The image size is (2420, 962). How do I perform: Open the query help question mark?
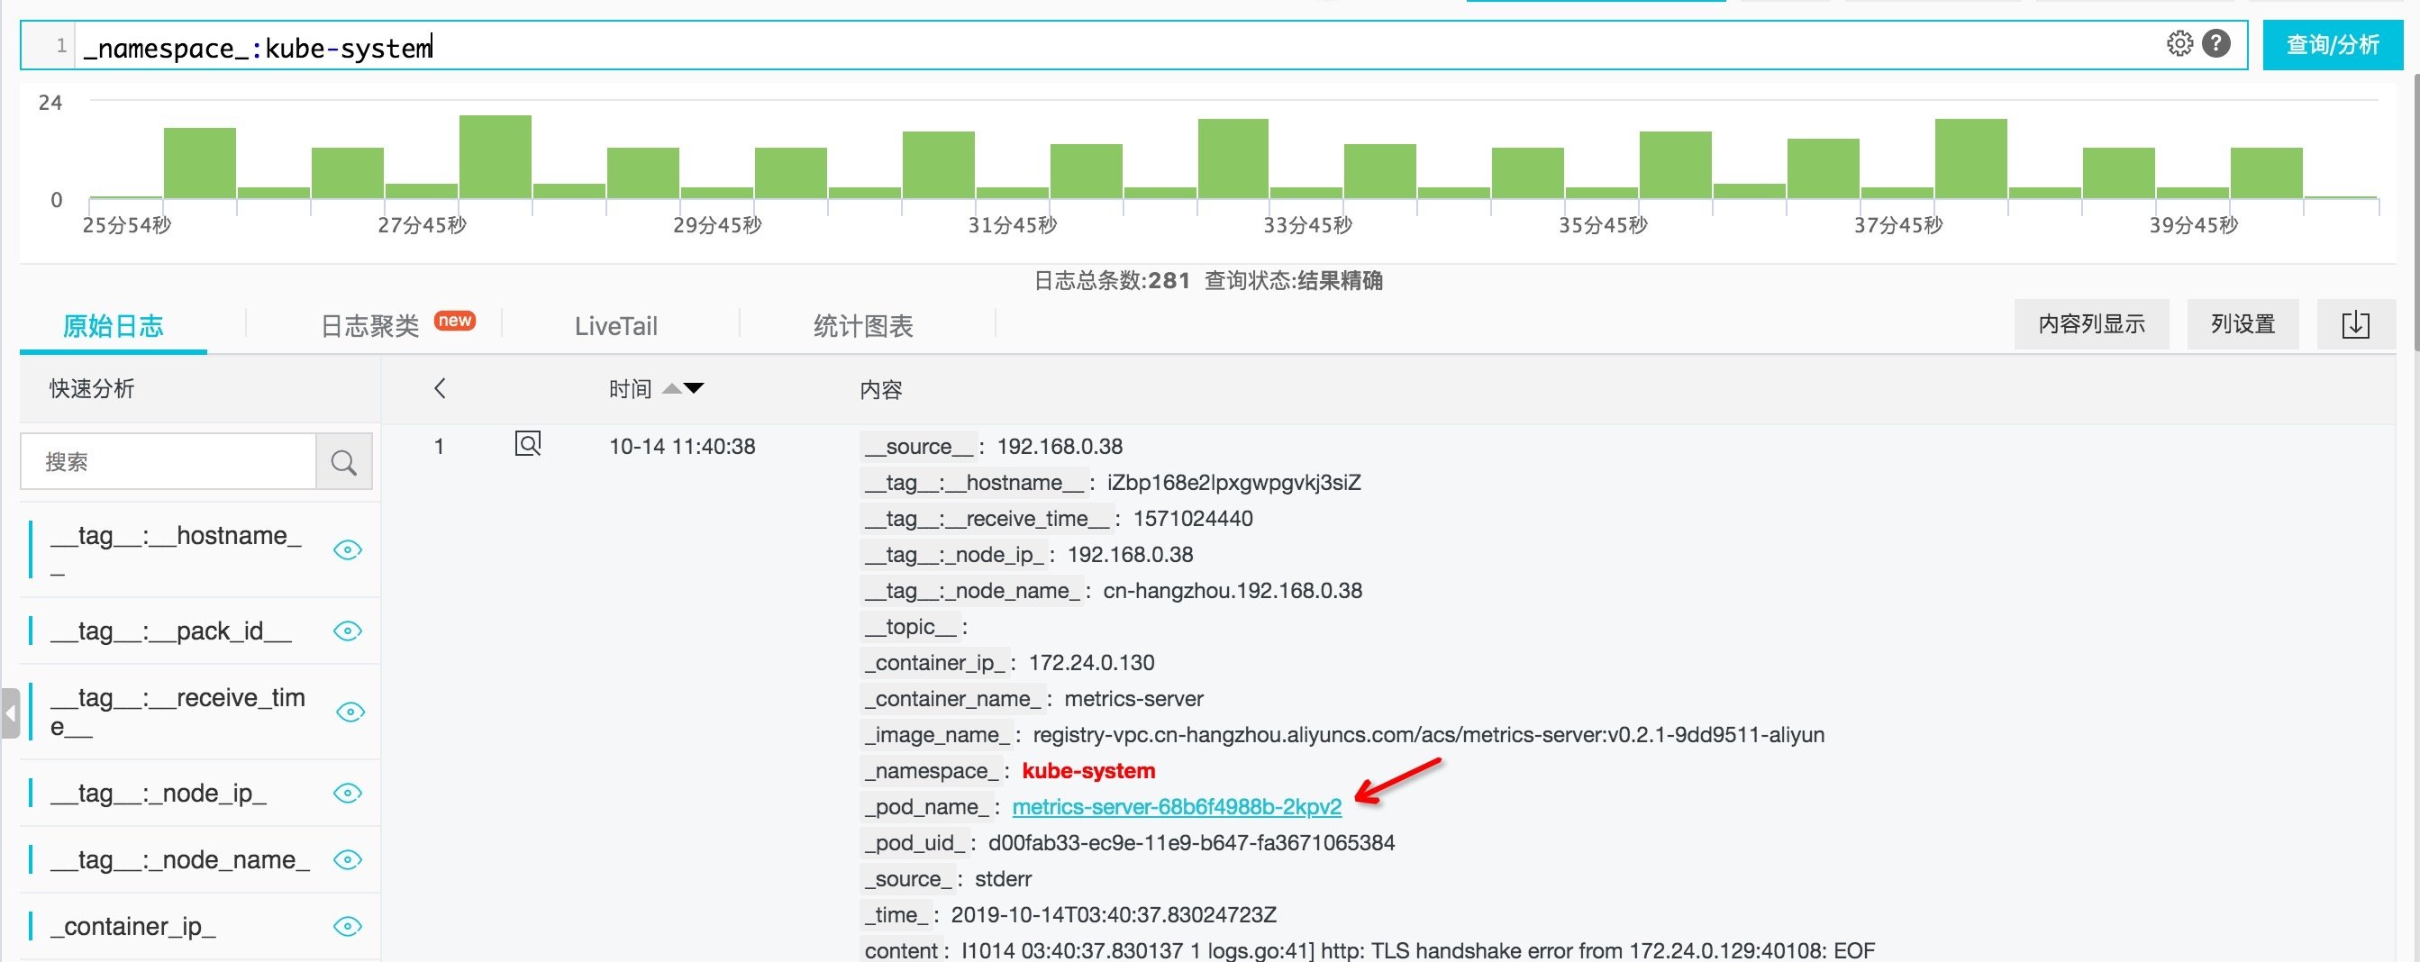tap(2216, 43)
